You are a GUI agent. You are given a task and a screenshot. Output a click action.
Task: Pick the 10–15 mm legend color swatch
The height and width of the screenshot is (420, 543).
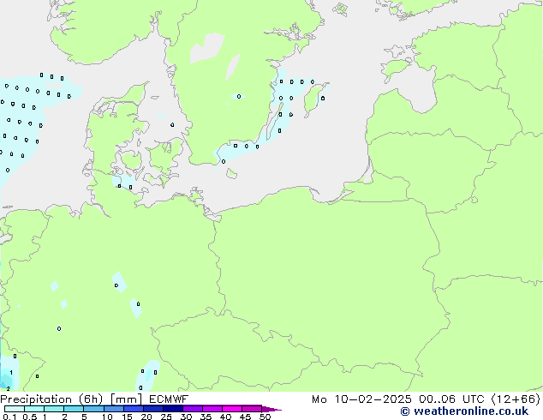[113, 409]
